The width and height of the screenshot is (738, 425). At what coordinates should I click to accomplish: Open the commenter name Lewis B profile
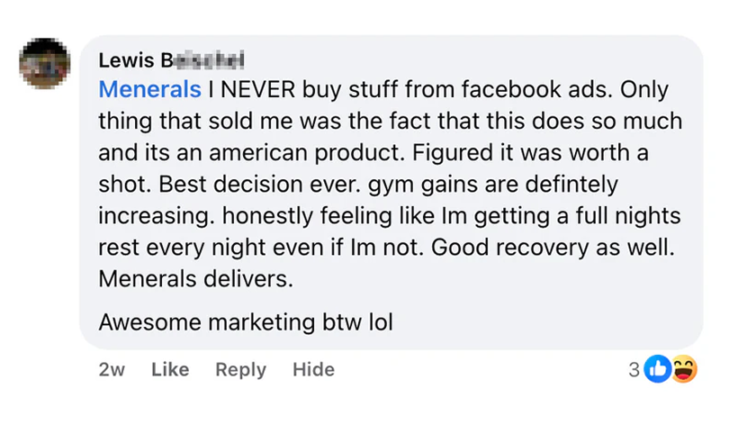pos(171,59)
